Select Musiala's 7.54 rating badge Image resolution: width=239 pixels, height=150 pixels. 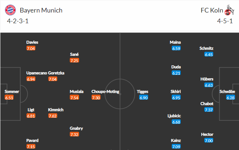point(74,97)
